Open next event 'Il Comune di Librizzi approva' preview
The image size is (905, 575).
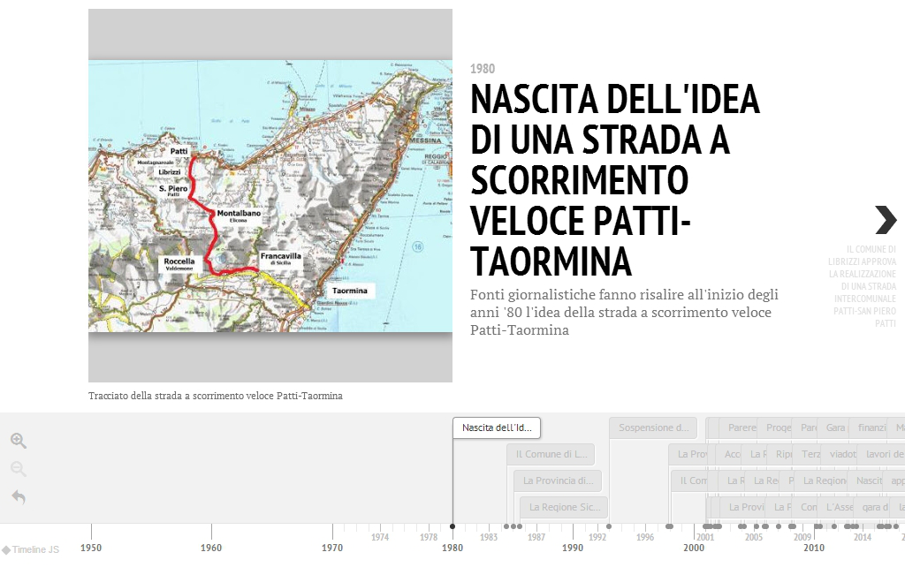[x=863, y=286]
